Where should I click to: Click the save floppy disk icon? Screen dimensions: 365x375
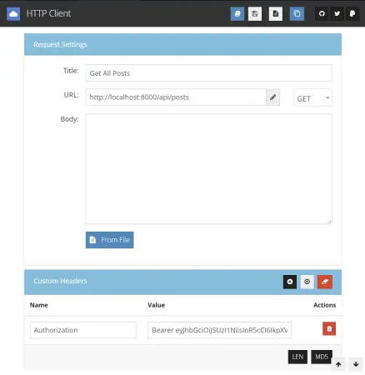pyautogui.click(x=255, y=13)
